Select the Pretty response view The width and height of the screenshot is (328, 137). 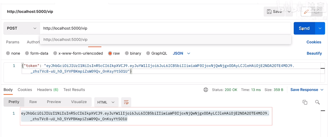(x=14, y=102)
